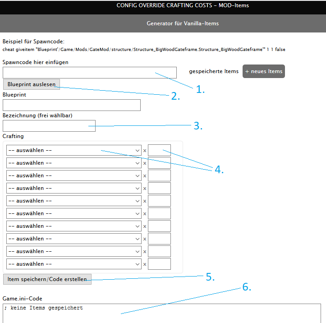The width and height of the screenshot is (326, 323).
Task: Open the fifth crafting resource dropdown
Action: tap(74, 201)
